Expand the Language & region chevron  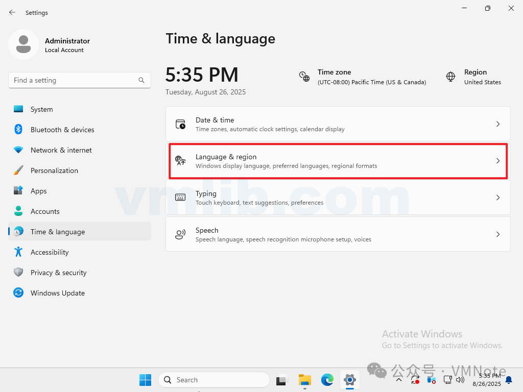point(498,161)
